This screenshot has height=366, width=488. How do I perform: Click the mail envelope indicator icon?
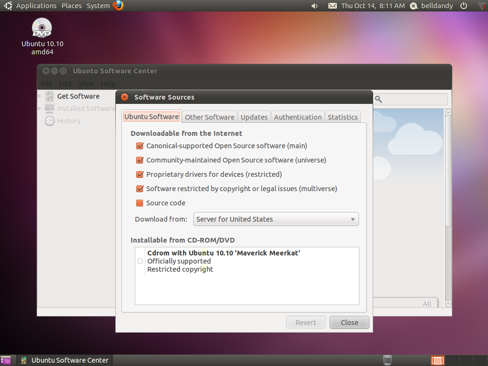click(332, 5)
